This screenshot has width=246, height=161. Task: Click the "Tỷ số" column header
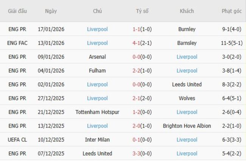pyautogui.click(x=142, y=11)
